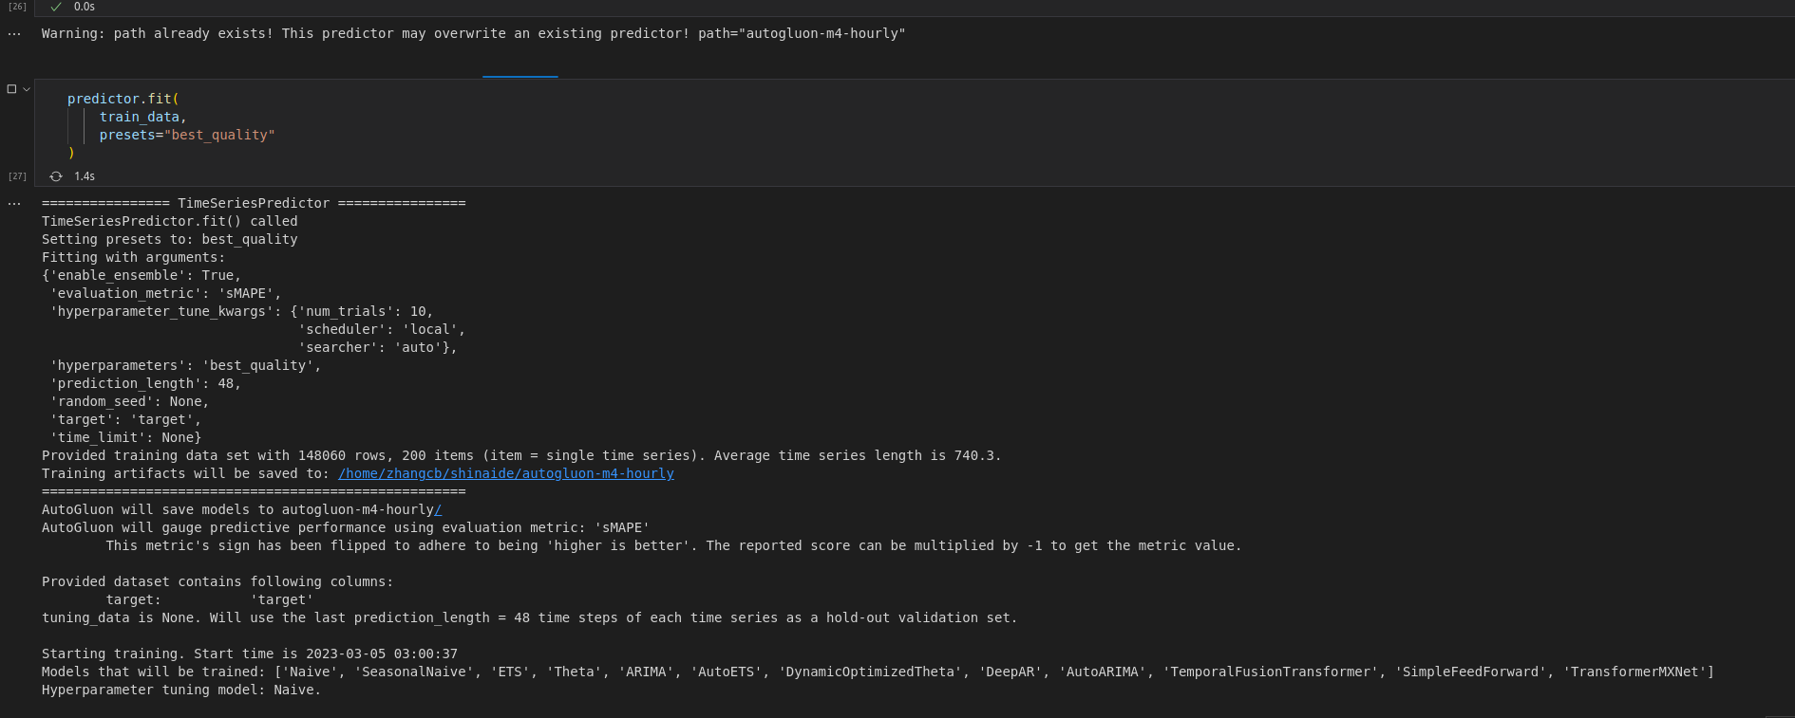Click the 'prediction_length': 48 line
1795x718 pixels.
146,383
